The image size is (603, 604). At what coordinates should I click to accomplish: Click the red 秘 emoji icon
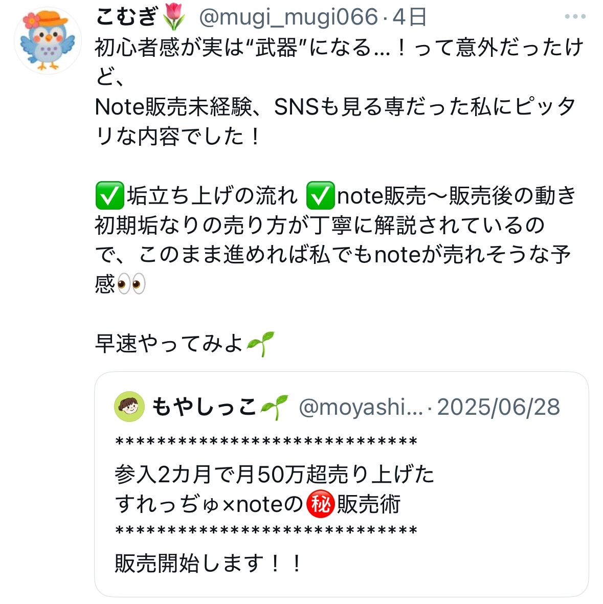coord(320,504)
